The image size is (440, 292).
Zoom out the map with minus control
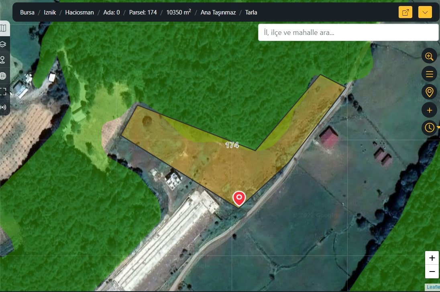pyautogui.click(x=432, y=272)
